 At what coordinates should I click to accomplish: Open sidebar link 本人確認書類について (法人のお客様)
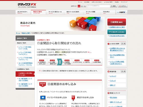25,85
